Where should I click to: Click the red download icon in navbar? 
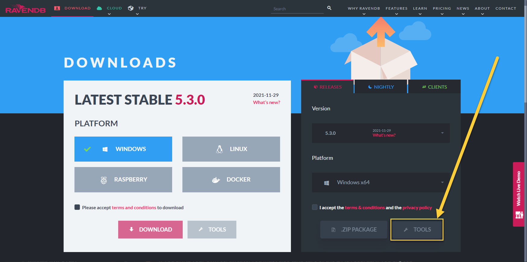coord(57,8)
